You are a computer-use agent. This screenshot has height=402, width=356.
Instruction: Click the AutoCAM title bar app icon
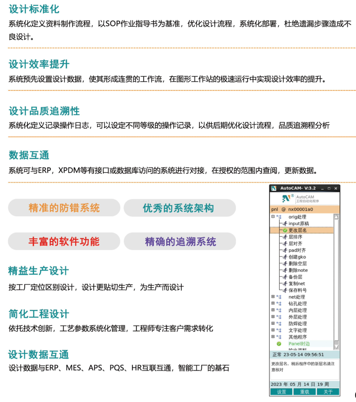(273, 188)
